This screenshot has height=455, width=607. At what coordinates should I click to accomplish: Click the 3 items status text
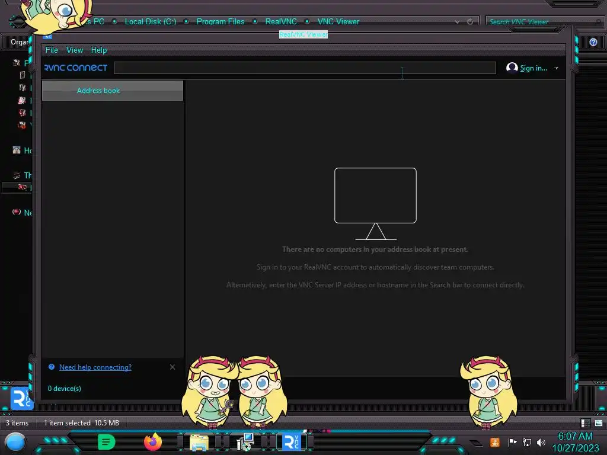pyautogui.click(x=17, y=423)
